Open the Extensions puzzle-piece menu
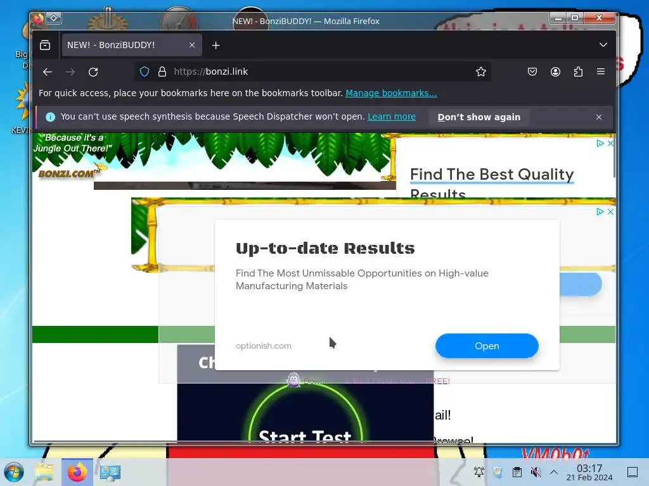 578,72
